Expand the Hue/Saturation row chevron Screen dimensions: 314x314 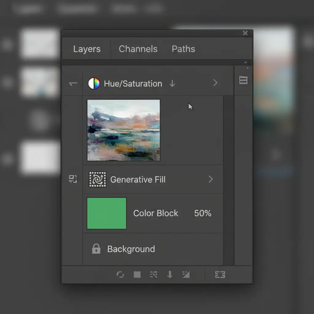(x=215, y=83)
